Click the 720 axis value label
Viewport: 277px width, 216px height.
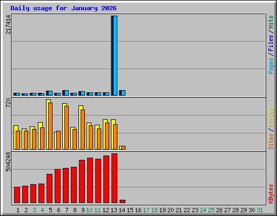coord(8,103)
